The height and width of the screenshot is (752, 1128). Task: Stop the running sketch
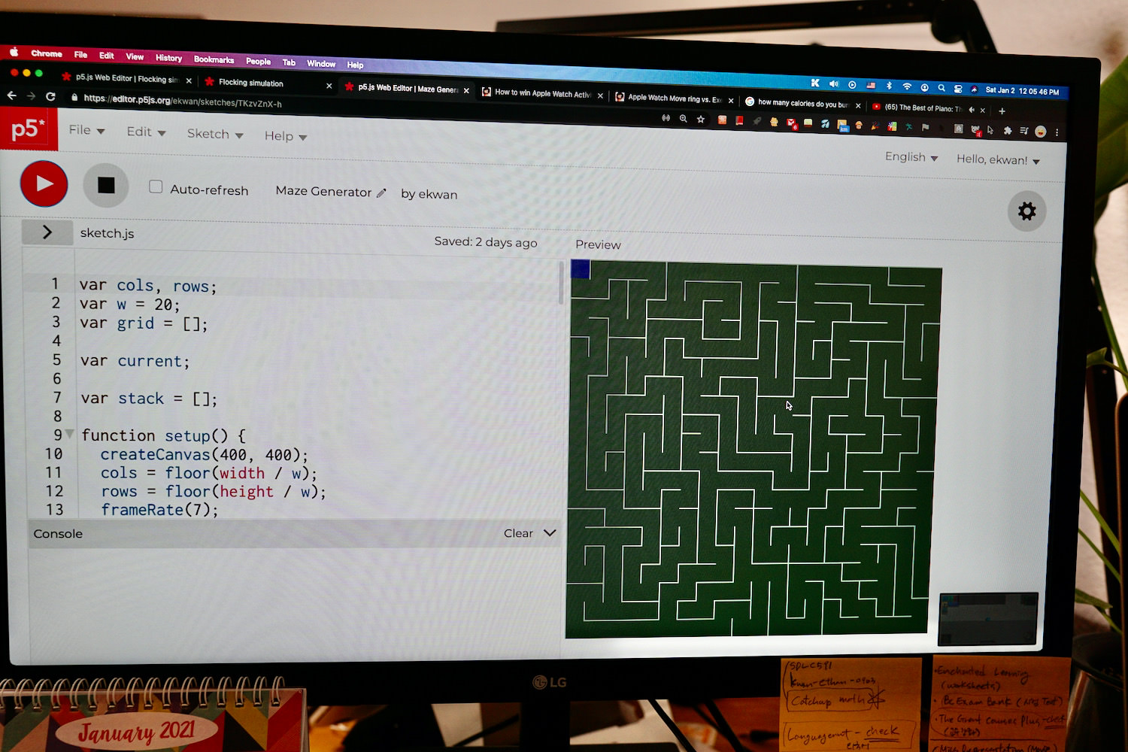click(106, 185)
